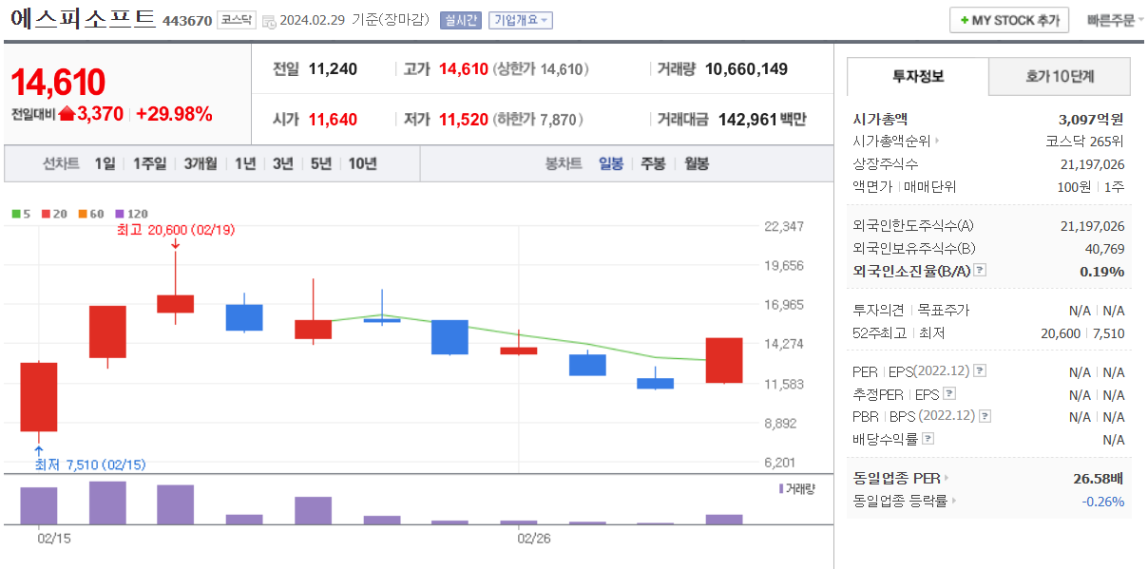Click the help icon next to 배당수익률
Image resolution: width=1148 pixels, height=569 pixels.
point(928,439)
